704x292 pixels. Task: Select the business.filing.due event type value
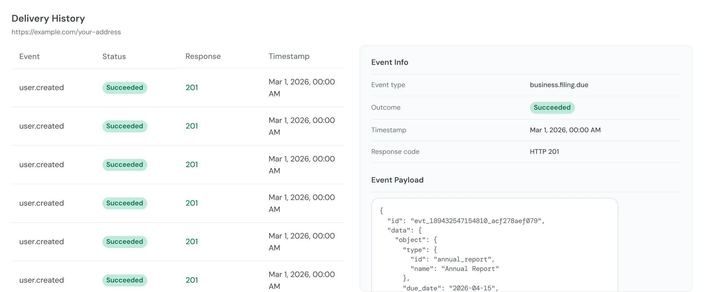(x=559, y=85)
